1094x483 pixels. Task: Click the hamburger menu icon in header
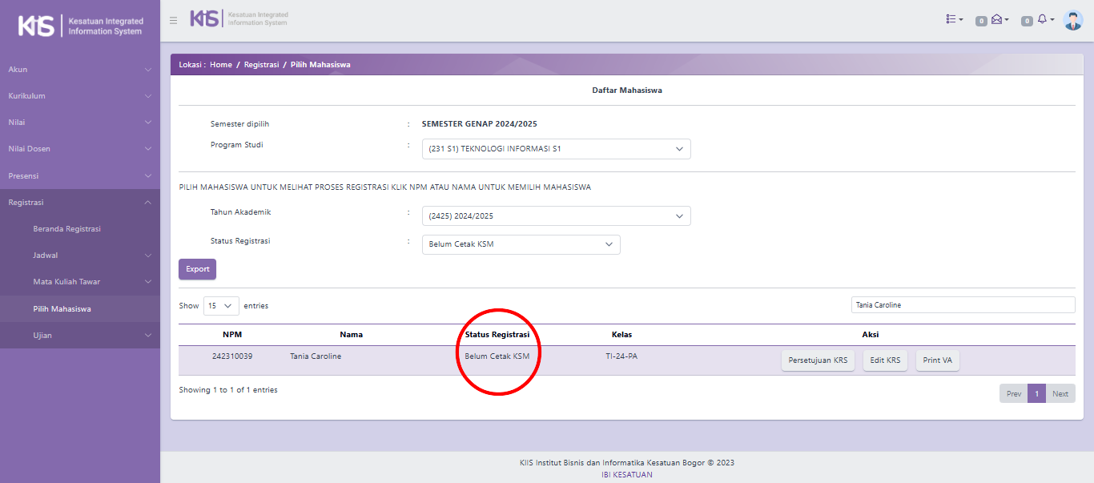point(173,21)
